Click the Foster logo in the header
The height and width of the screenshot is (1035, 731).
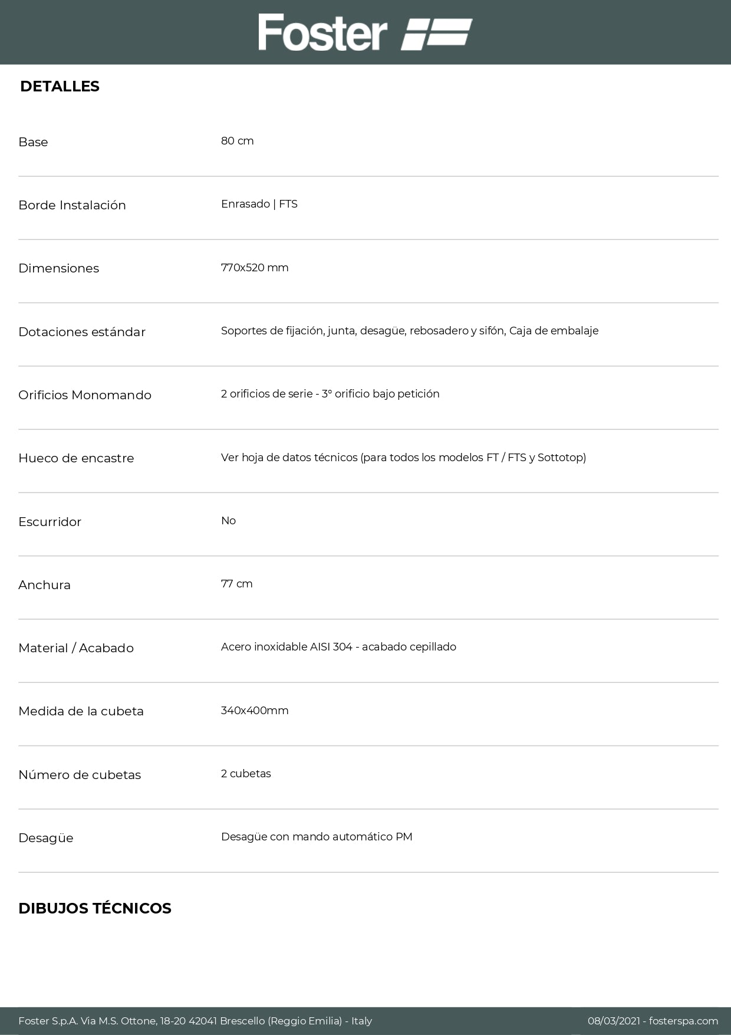[x=365, y=32]
